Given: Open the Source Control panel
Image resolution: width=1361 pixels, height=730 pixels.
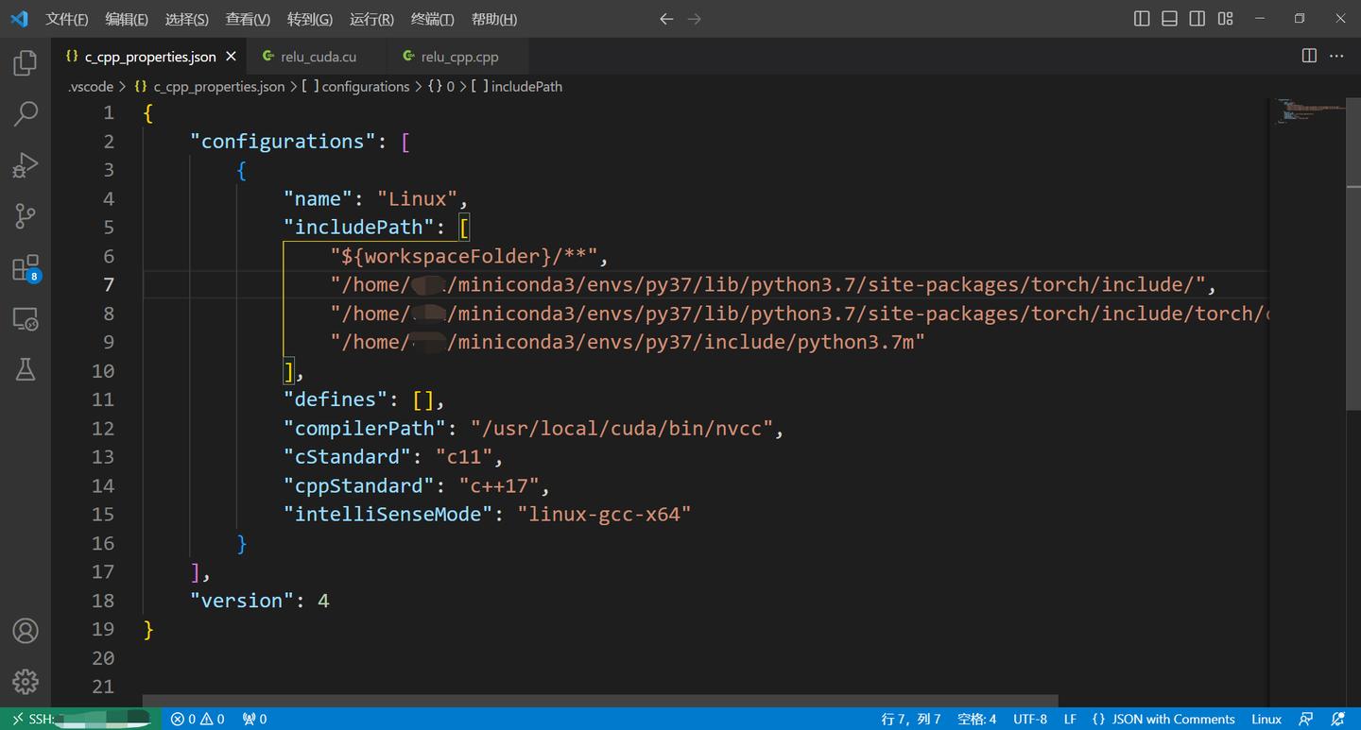Looking at the screenshot, I should pyautogui.click(x=26, y=215).
